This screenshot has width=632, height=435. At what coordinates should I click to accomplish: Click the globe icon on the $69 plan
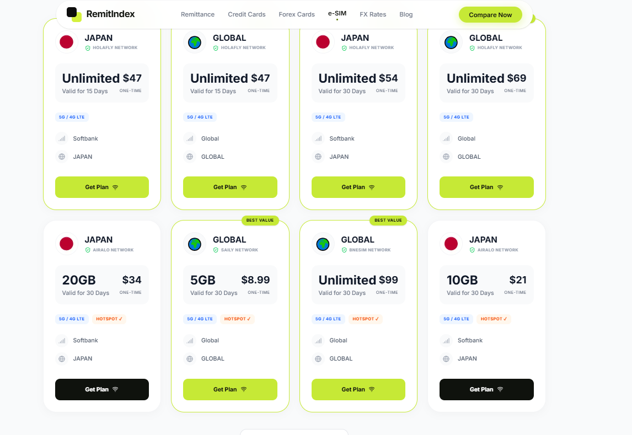[451, 42]
